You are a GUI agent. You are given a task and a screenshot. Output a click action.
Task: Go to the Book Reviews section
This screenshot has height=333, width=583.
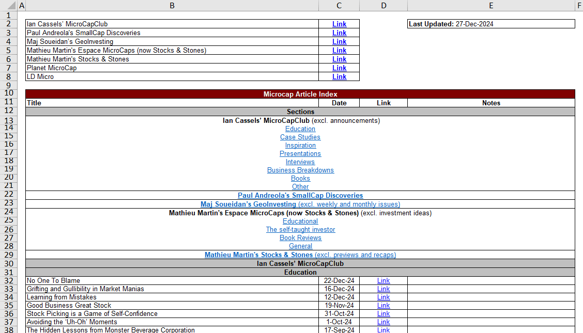pyautogui.click(x=300, y=238)
